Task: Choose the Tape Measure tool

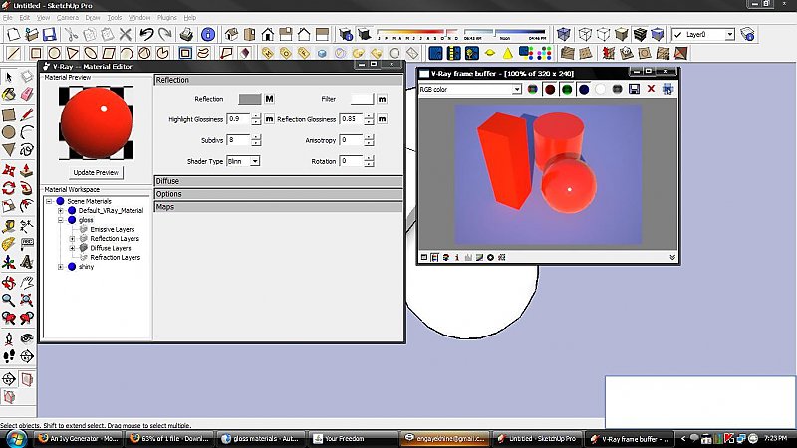Action: click(x=9, y=226)
